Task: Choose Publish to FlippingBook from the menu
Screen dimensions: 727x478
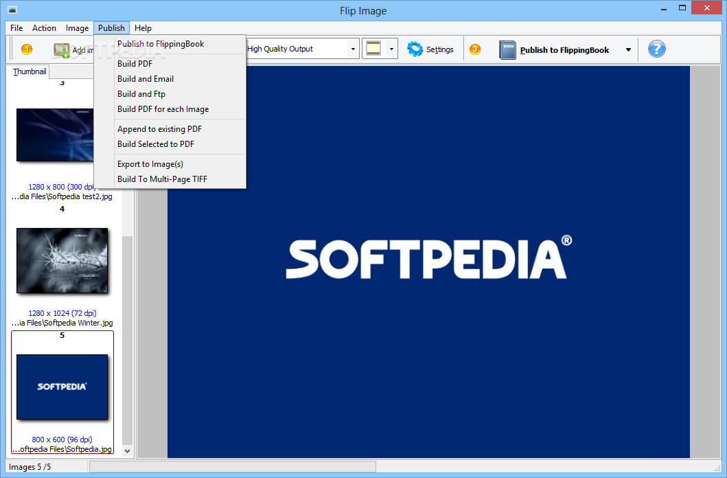Action: pos(170,44)
